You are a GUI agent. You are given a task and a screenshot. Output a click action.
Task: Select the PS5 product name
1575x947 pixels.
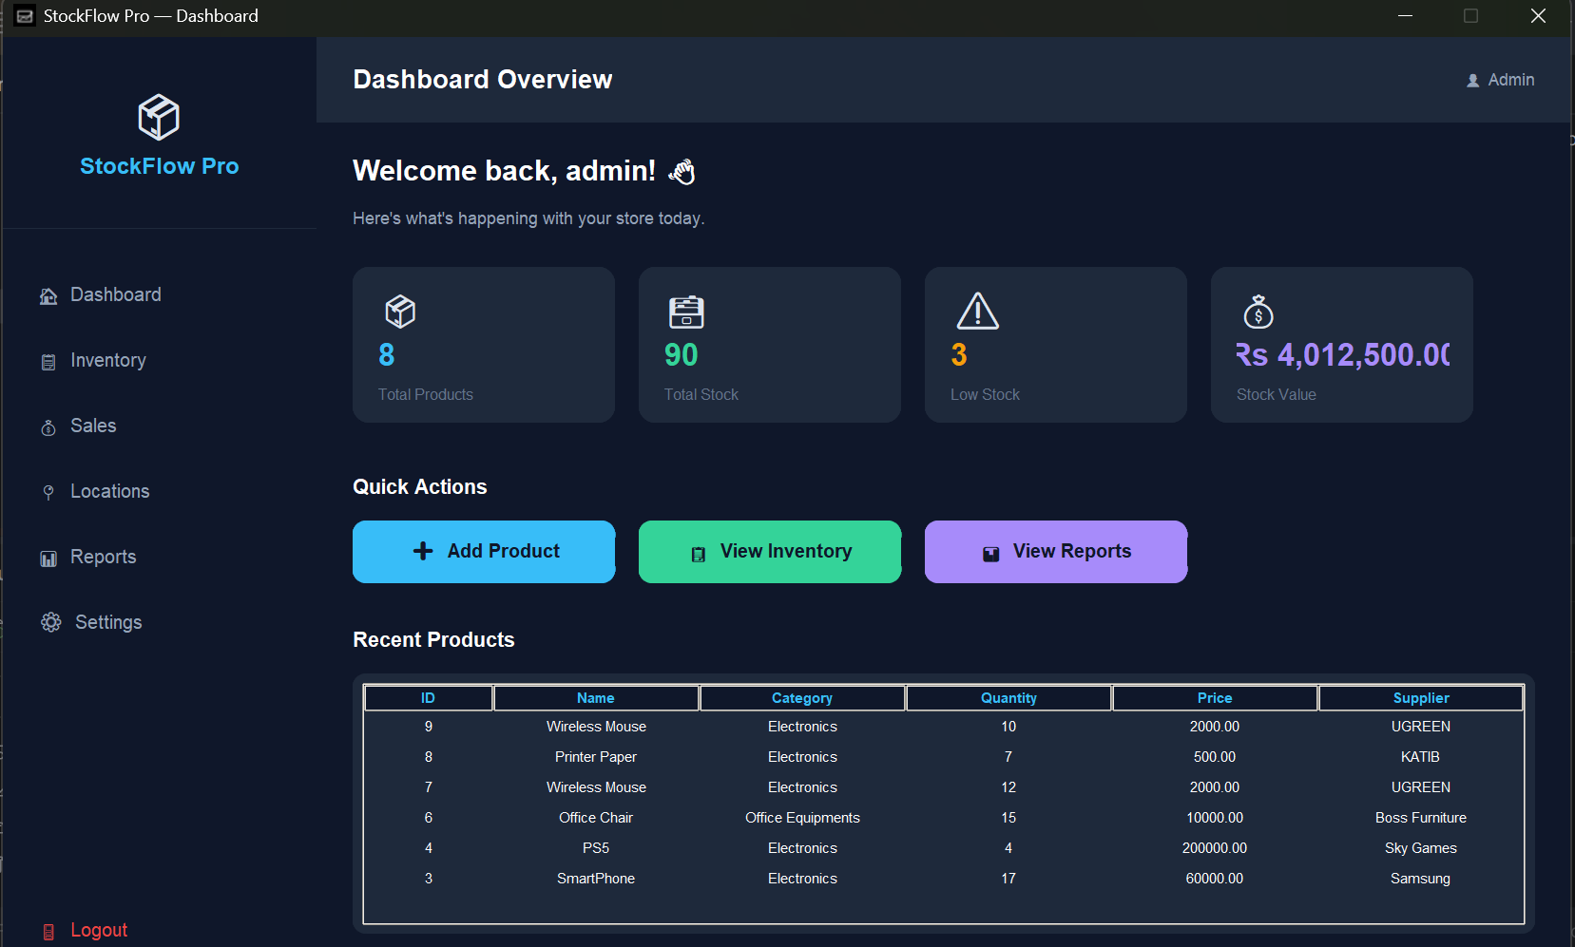(596, 848)
